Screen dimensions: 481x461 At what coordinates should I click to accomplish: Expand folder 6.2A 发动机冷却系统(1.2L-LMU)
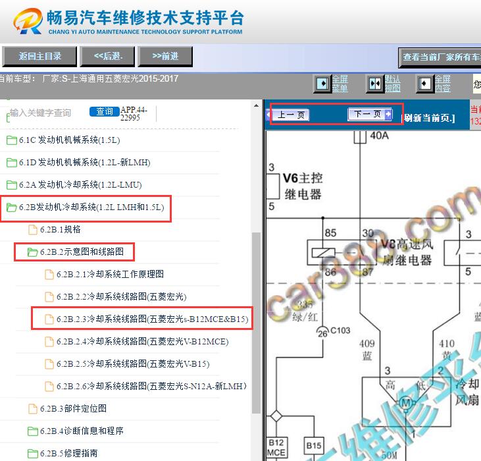[80, 185]
